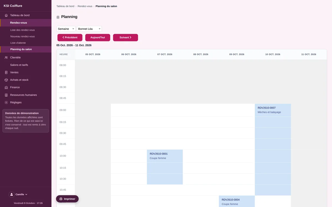Click the date range 05 Oct. 2026 - 11 Oct. 2026
The width and height of the screenshot is (332, 207).
pos(74,45)
